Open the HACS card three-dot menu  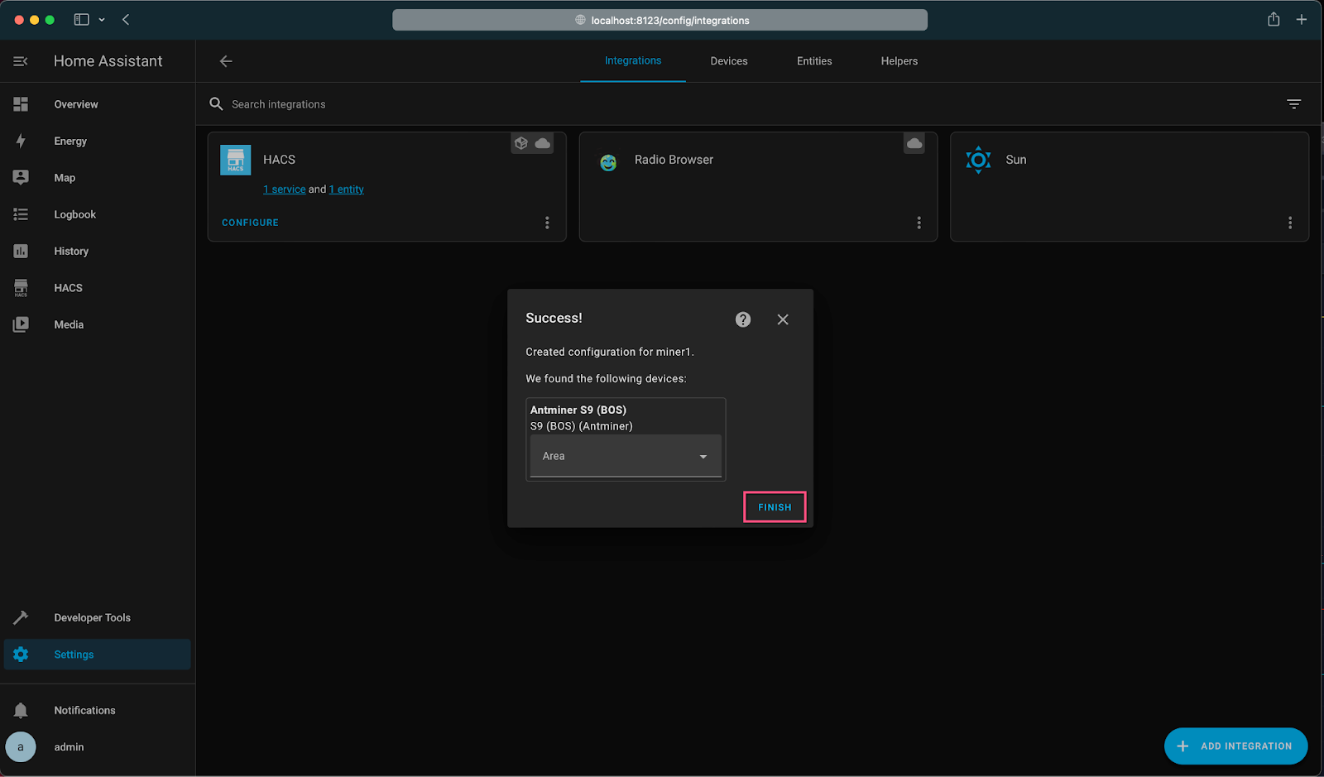[x=547, y=223]
